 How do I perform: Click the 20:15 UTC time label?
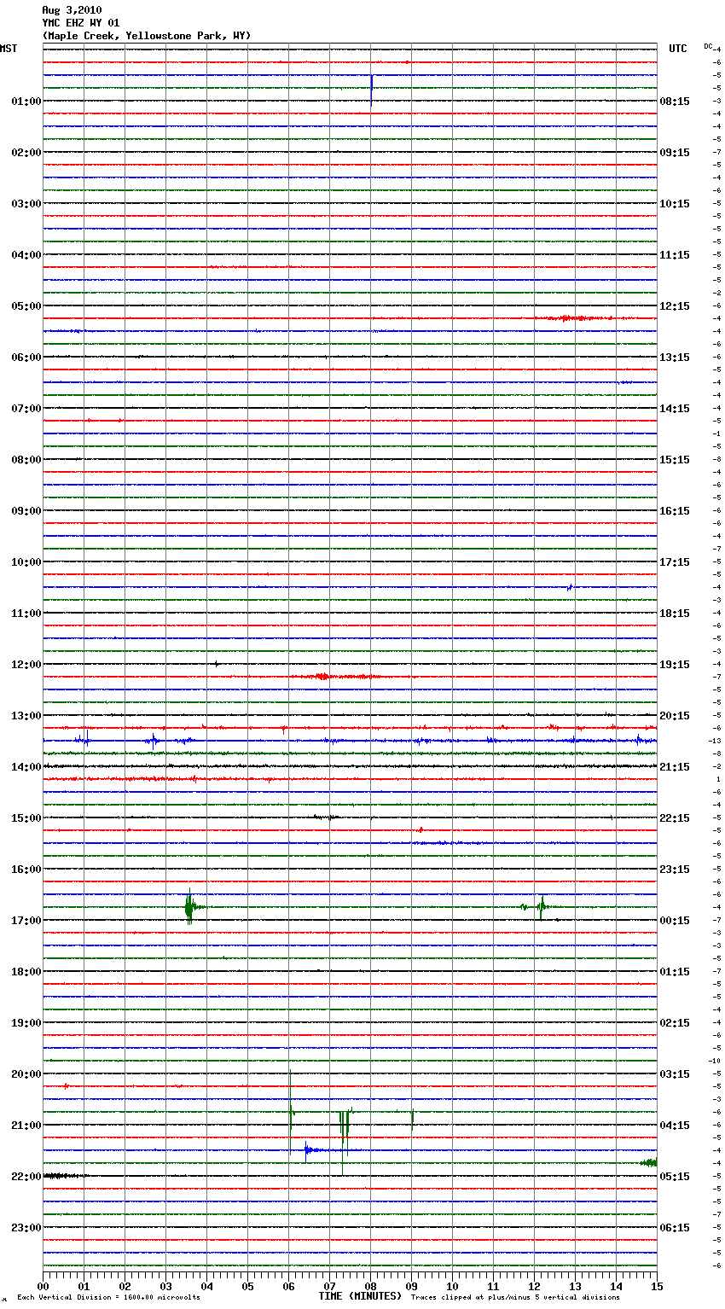point(675,716)
